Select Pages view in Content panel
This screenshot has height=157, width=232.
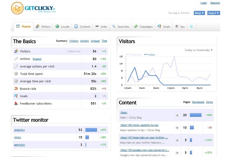pyautogui.click(x=187, y=102)
